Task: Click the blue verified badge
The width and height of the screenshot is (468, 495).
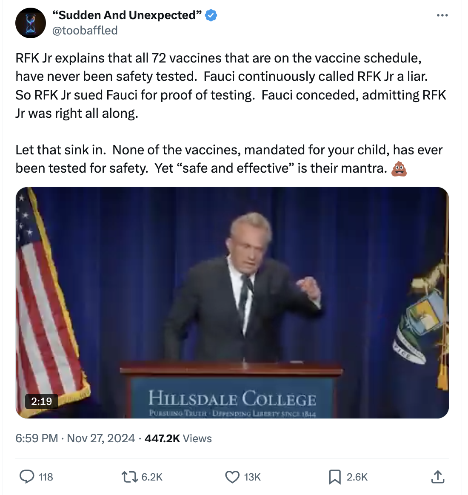Action: [x=211, y=15]
